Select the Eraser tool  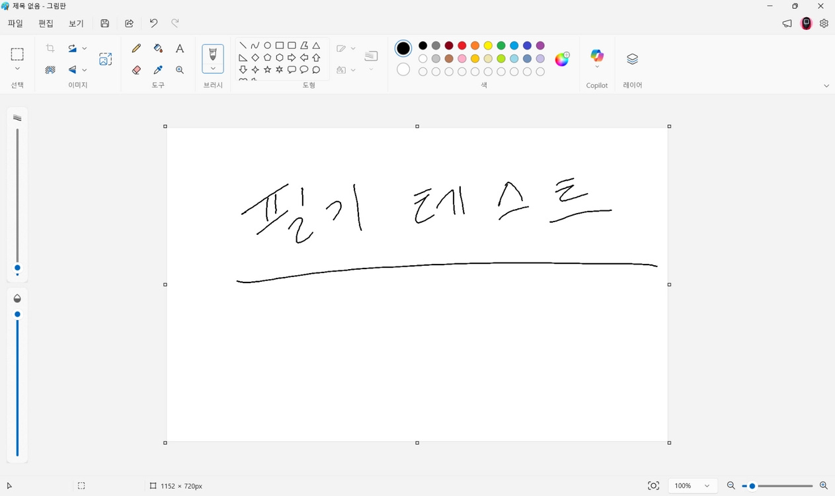(136, 69)
